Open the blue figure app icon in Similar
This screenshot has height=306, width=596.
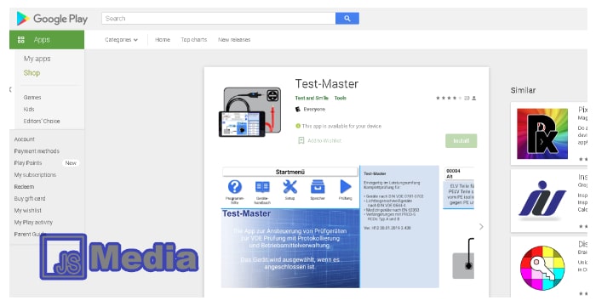(x=542, y=201)
